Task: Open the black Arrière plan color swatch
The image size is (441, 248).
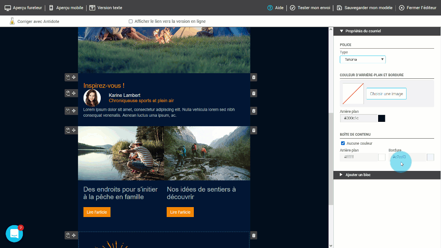Action: coord(381,118)
